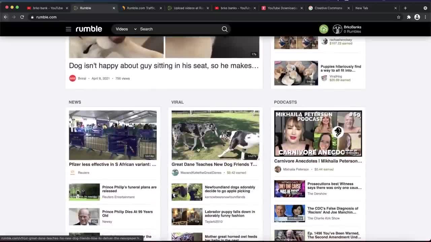Open the browser extensions puzzle icon
The image size is (431, 242).
click(409, 17)
